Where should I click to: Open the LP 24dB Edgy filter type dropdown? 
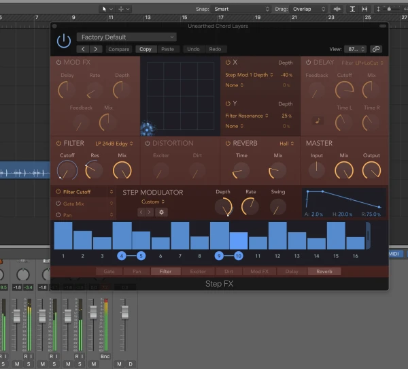tap(114, 144)
